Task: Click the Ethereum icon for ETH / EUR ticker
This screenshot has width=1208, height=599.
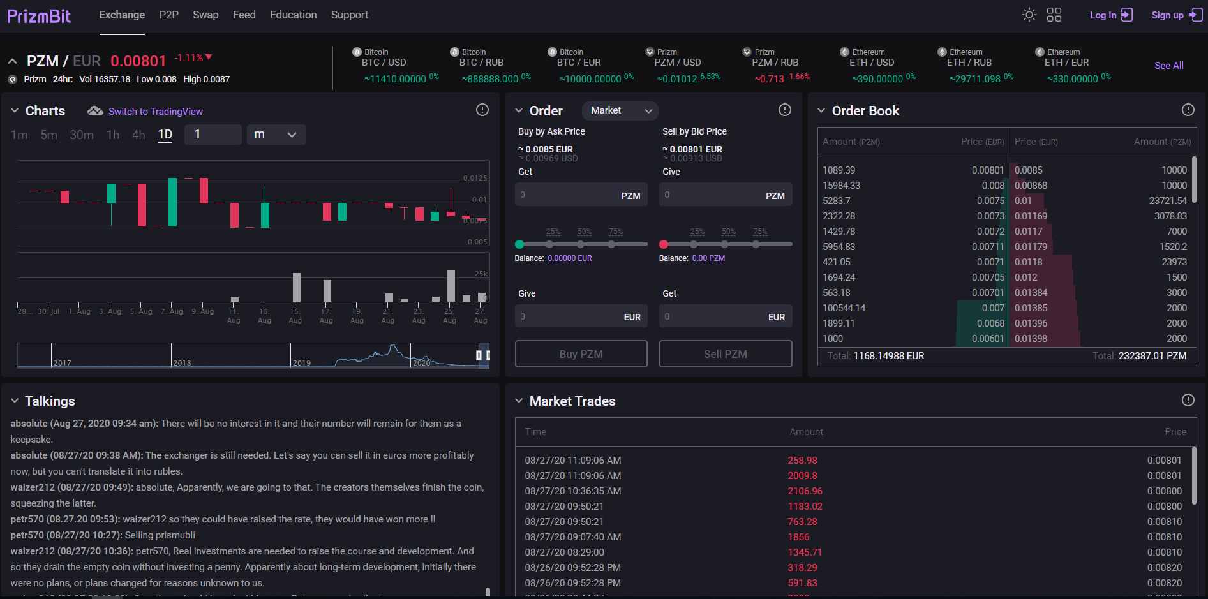Action: click(x=1040, y=52)
